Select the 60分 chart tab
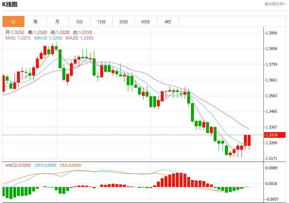This screenshot has width=289, height=203. [x=146, y=22]
